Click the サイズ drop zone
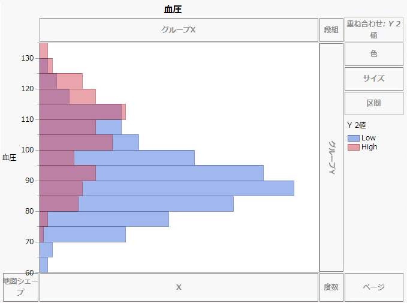Viewport: 407px width, 303px height. (373, 79)
